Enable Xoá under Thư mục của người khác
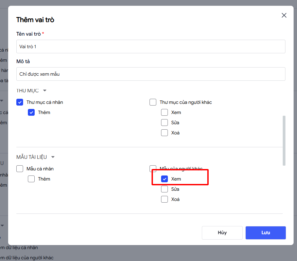This screenshot has width=297, height=261. 164,133
